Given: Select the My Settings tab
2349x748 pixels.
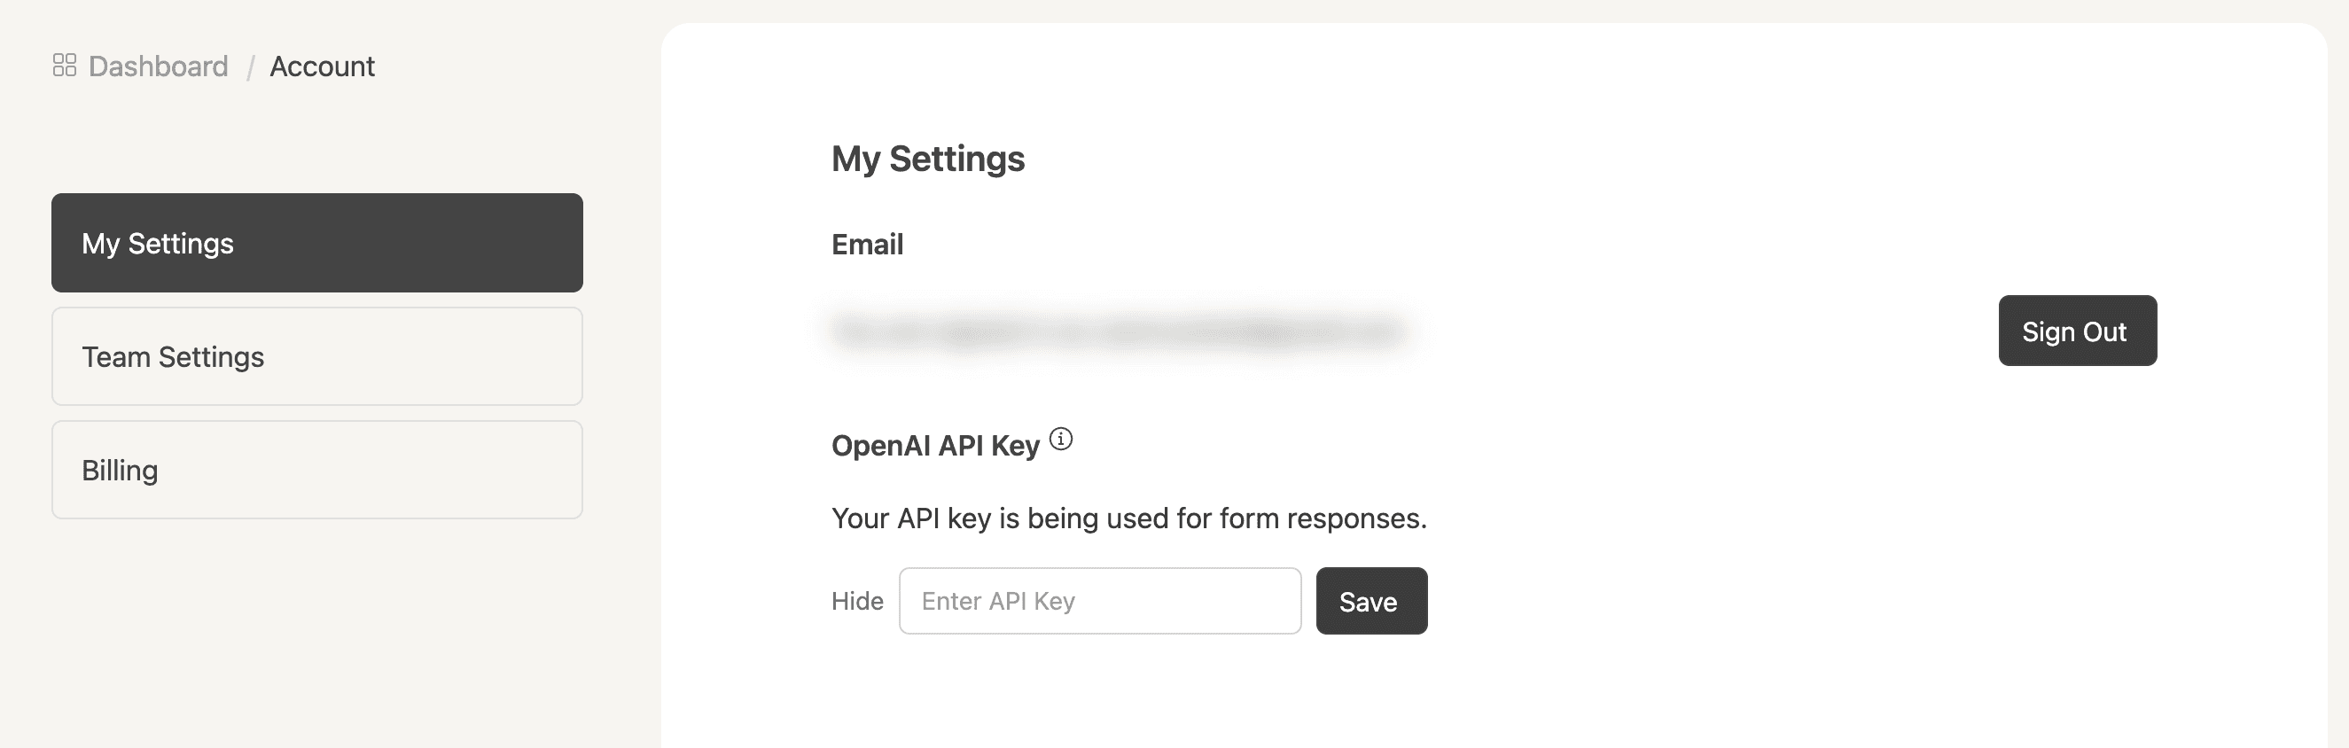Looking at the screenshot, I should [316, 243].
